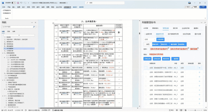Click the user account icon in title bar

pos(190,3)
